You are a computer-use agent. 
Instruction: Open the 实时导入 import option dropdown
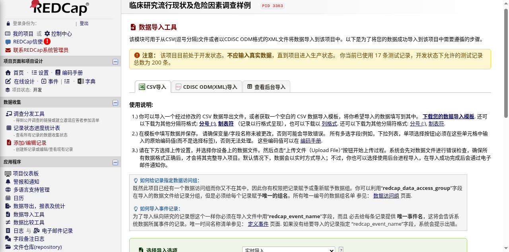[x=289, y=250]
